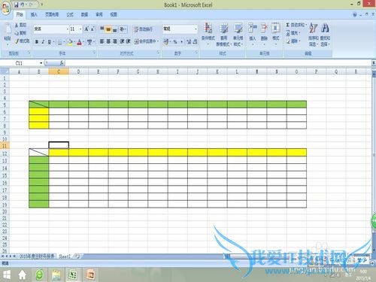Switch to View (视图) tab
Viewport: 376px width, 282px height.
[x=114, y=14]
